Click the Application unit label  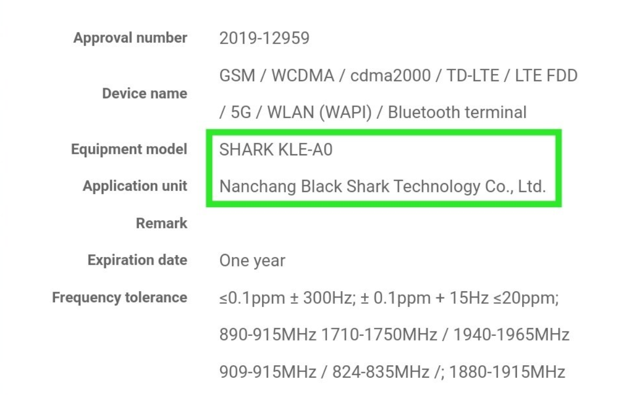pos(135,186)
